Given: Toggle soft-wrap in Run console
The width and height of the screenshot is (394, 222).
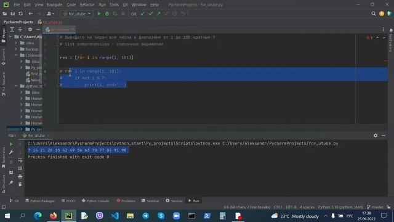Looking at the screenshot, I should (20, 160).
